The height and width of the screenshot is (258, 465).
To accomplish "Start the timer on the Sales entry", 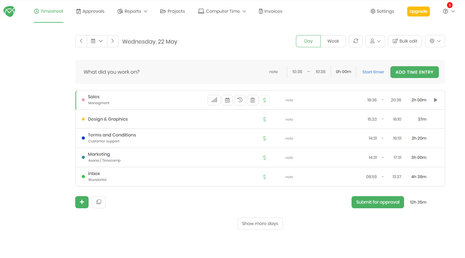I will [x=435, y=100].
